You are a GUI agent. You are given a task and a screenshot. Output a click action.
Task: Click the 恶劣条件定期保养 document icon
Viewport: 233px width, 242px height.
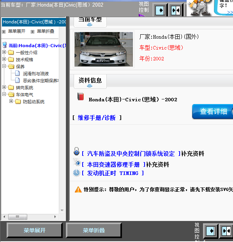[18, 80]
